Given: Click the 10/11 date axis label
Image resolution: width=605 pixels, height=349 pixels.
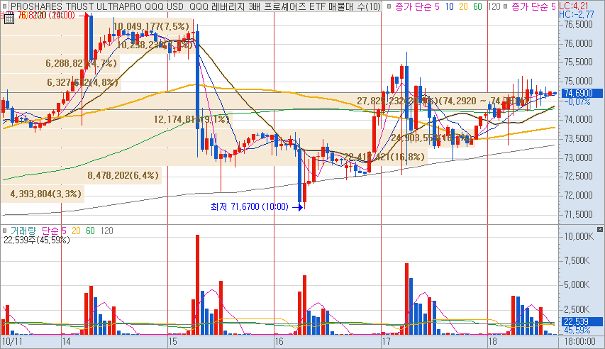Looking at the screenshot, I should pos(12,341).
